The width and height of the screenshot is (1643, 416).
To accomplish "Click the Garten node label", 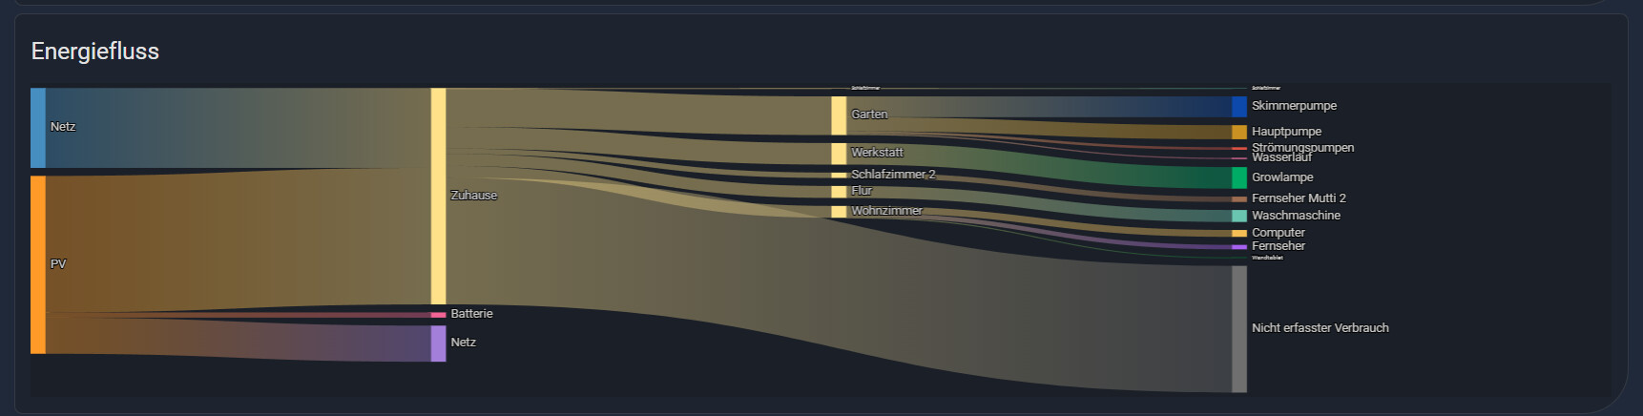I will point(869,114).
